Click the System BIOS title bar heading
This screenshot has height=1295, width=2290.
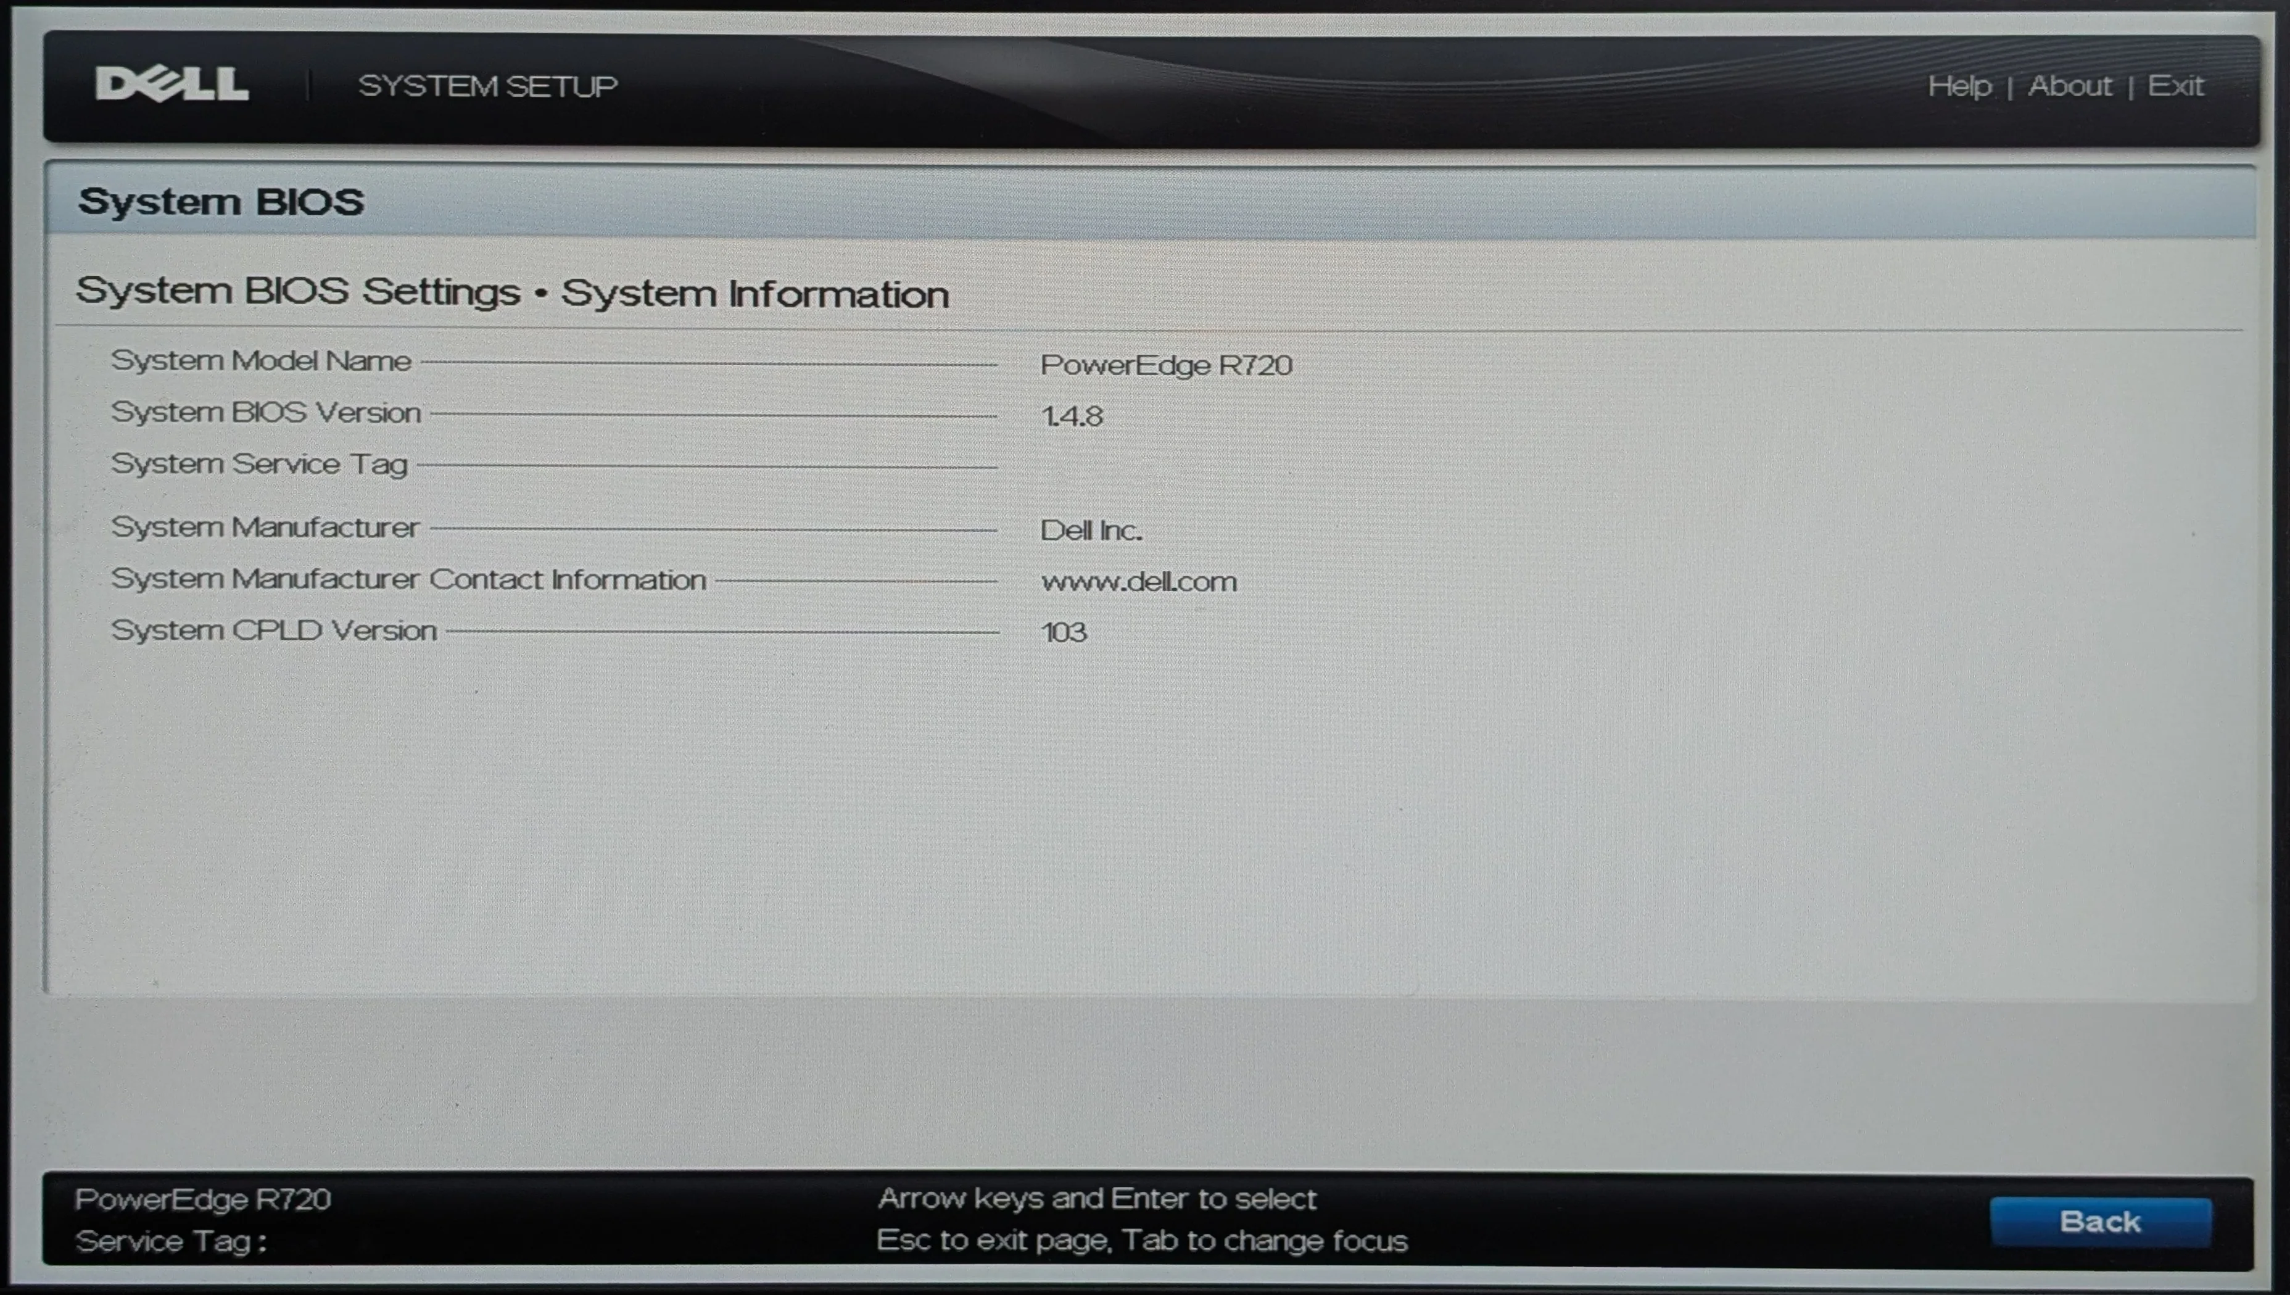coord(221,202)
